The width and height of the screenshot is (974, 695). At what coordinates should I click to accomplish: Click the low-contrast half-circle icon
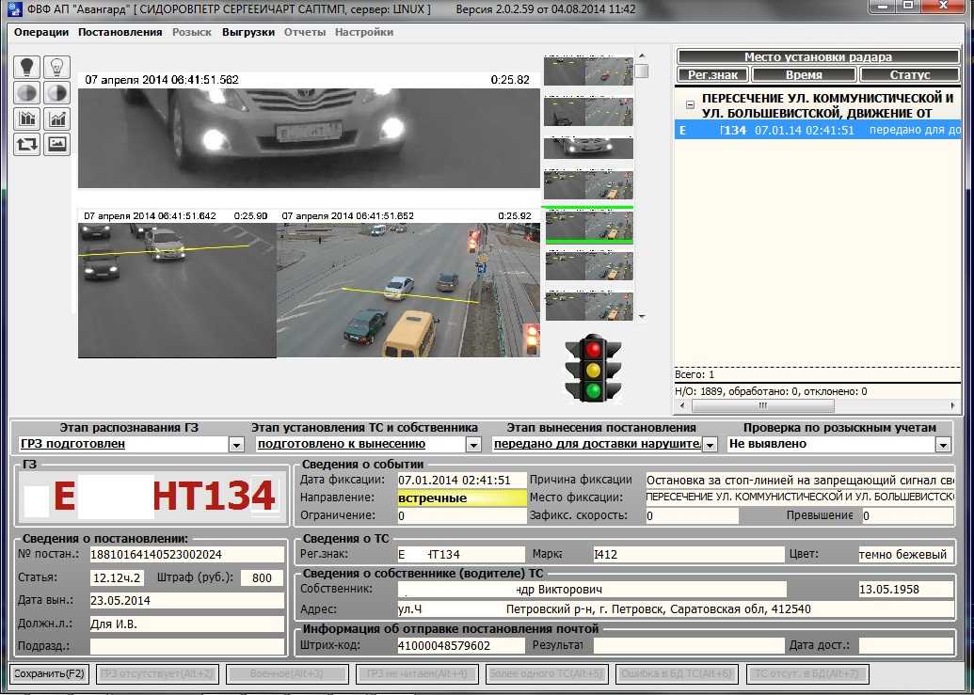click(27, 93)
